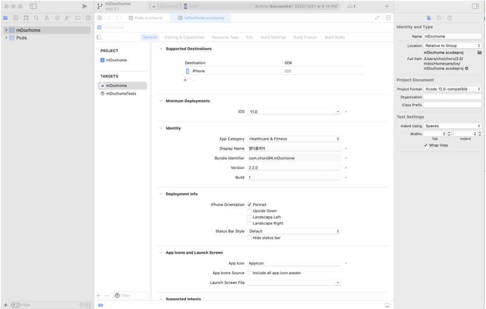Enable Landscape Left orientation
Viewport: 486px width, 309px height.
click(249, 217)
